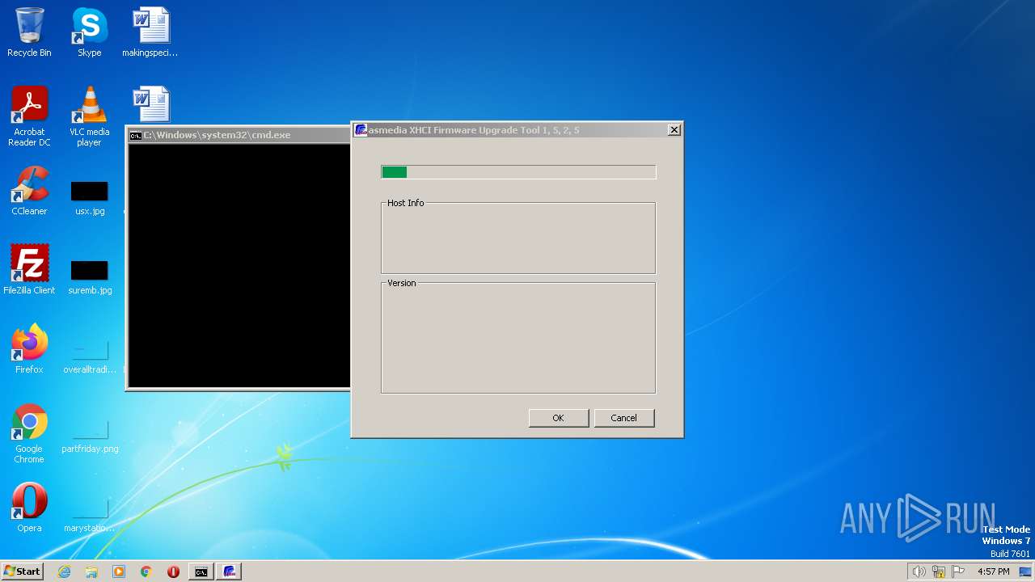
Task: Click the cmd.exe window title bar
Action: (239, 135)
